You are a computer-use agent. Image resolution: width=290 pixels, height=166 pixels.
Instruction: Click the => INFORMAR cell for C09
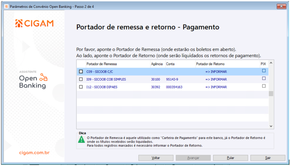(x=216, y=72)
